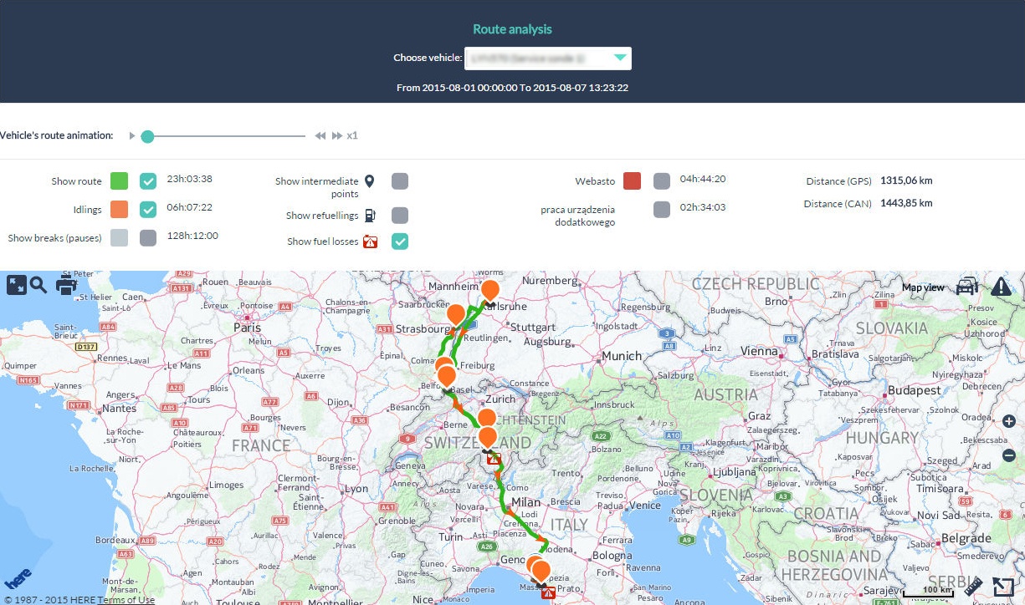Click route duration 23h:03:38
This screenshot has width=1025, height=605.
coord(190,179)
